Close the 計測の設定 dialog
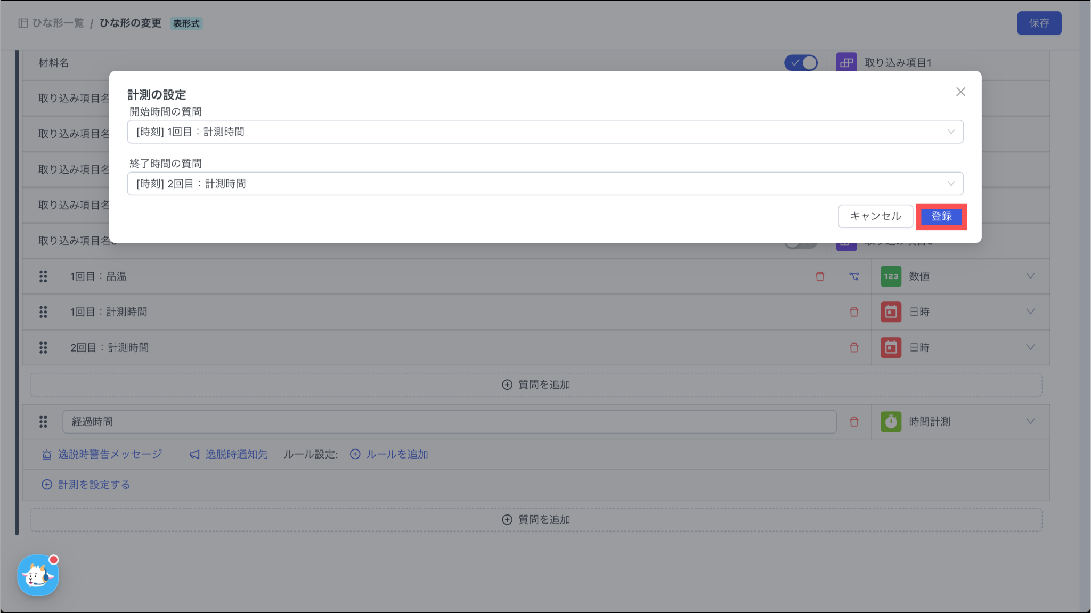 (x=960, y=92)
